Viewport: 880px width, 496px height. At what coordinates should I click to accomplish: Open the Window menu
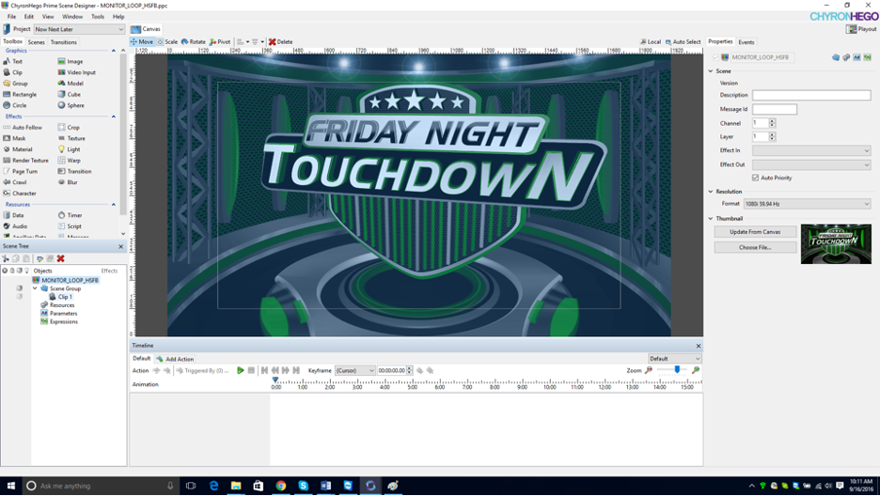click(72, 17)
